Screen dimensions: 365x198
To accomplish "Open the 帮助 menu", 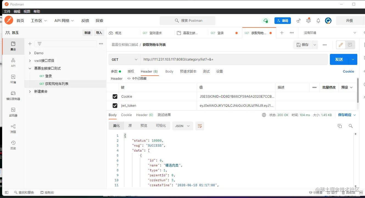I will click(37, 12).
